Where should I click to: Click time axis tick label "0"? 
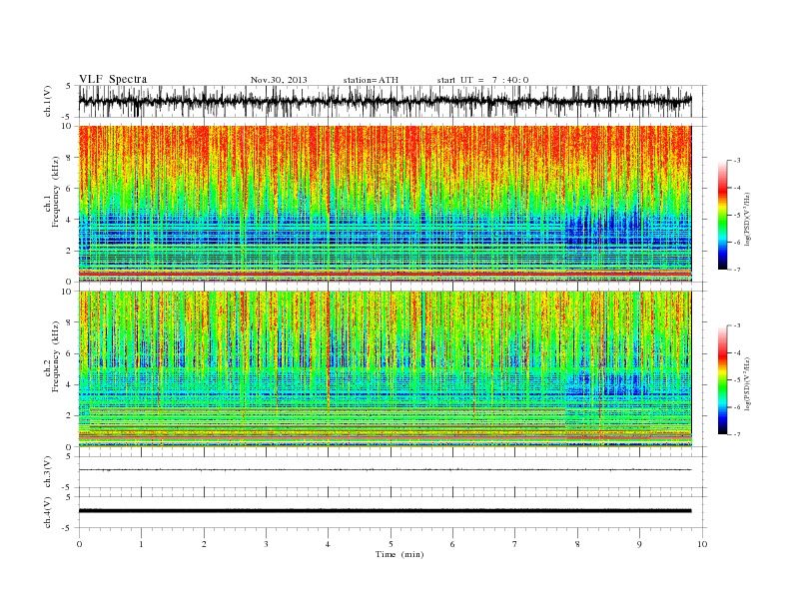click(x=79, y=544)
